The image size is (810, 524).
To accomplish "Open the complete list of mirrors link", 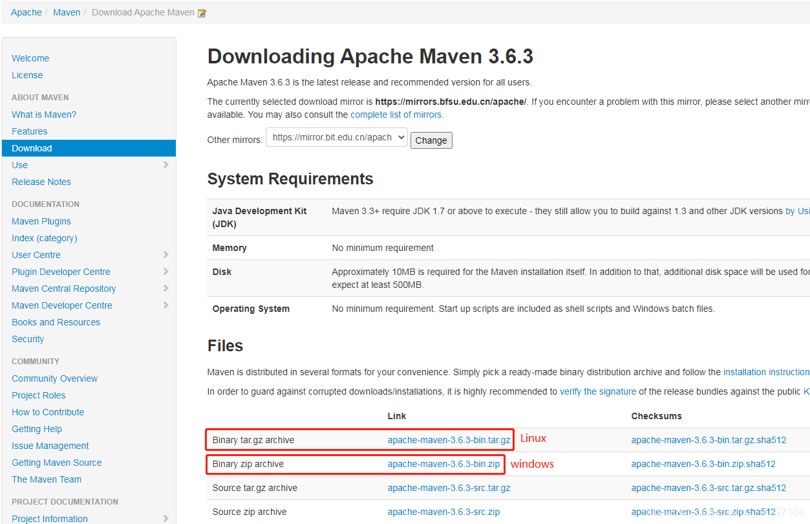I will (x=397, y=115).
